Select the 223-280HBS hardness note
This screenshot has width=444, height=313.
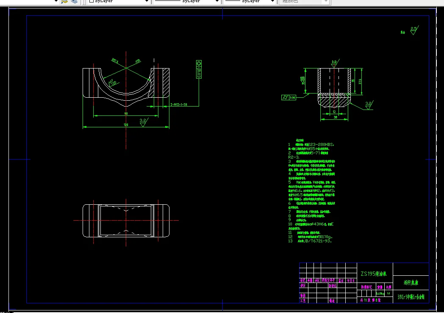[x=321, y=145]
